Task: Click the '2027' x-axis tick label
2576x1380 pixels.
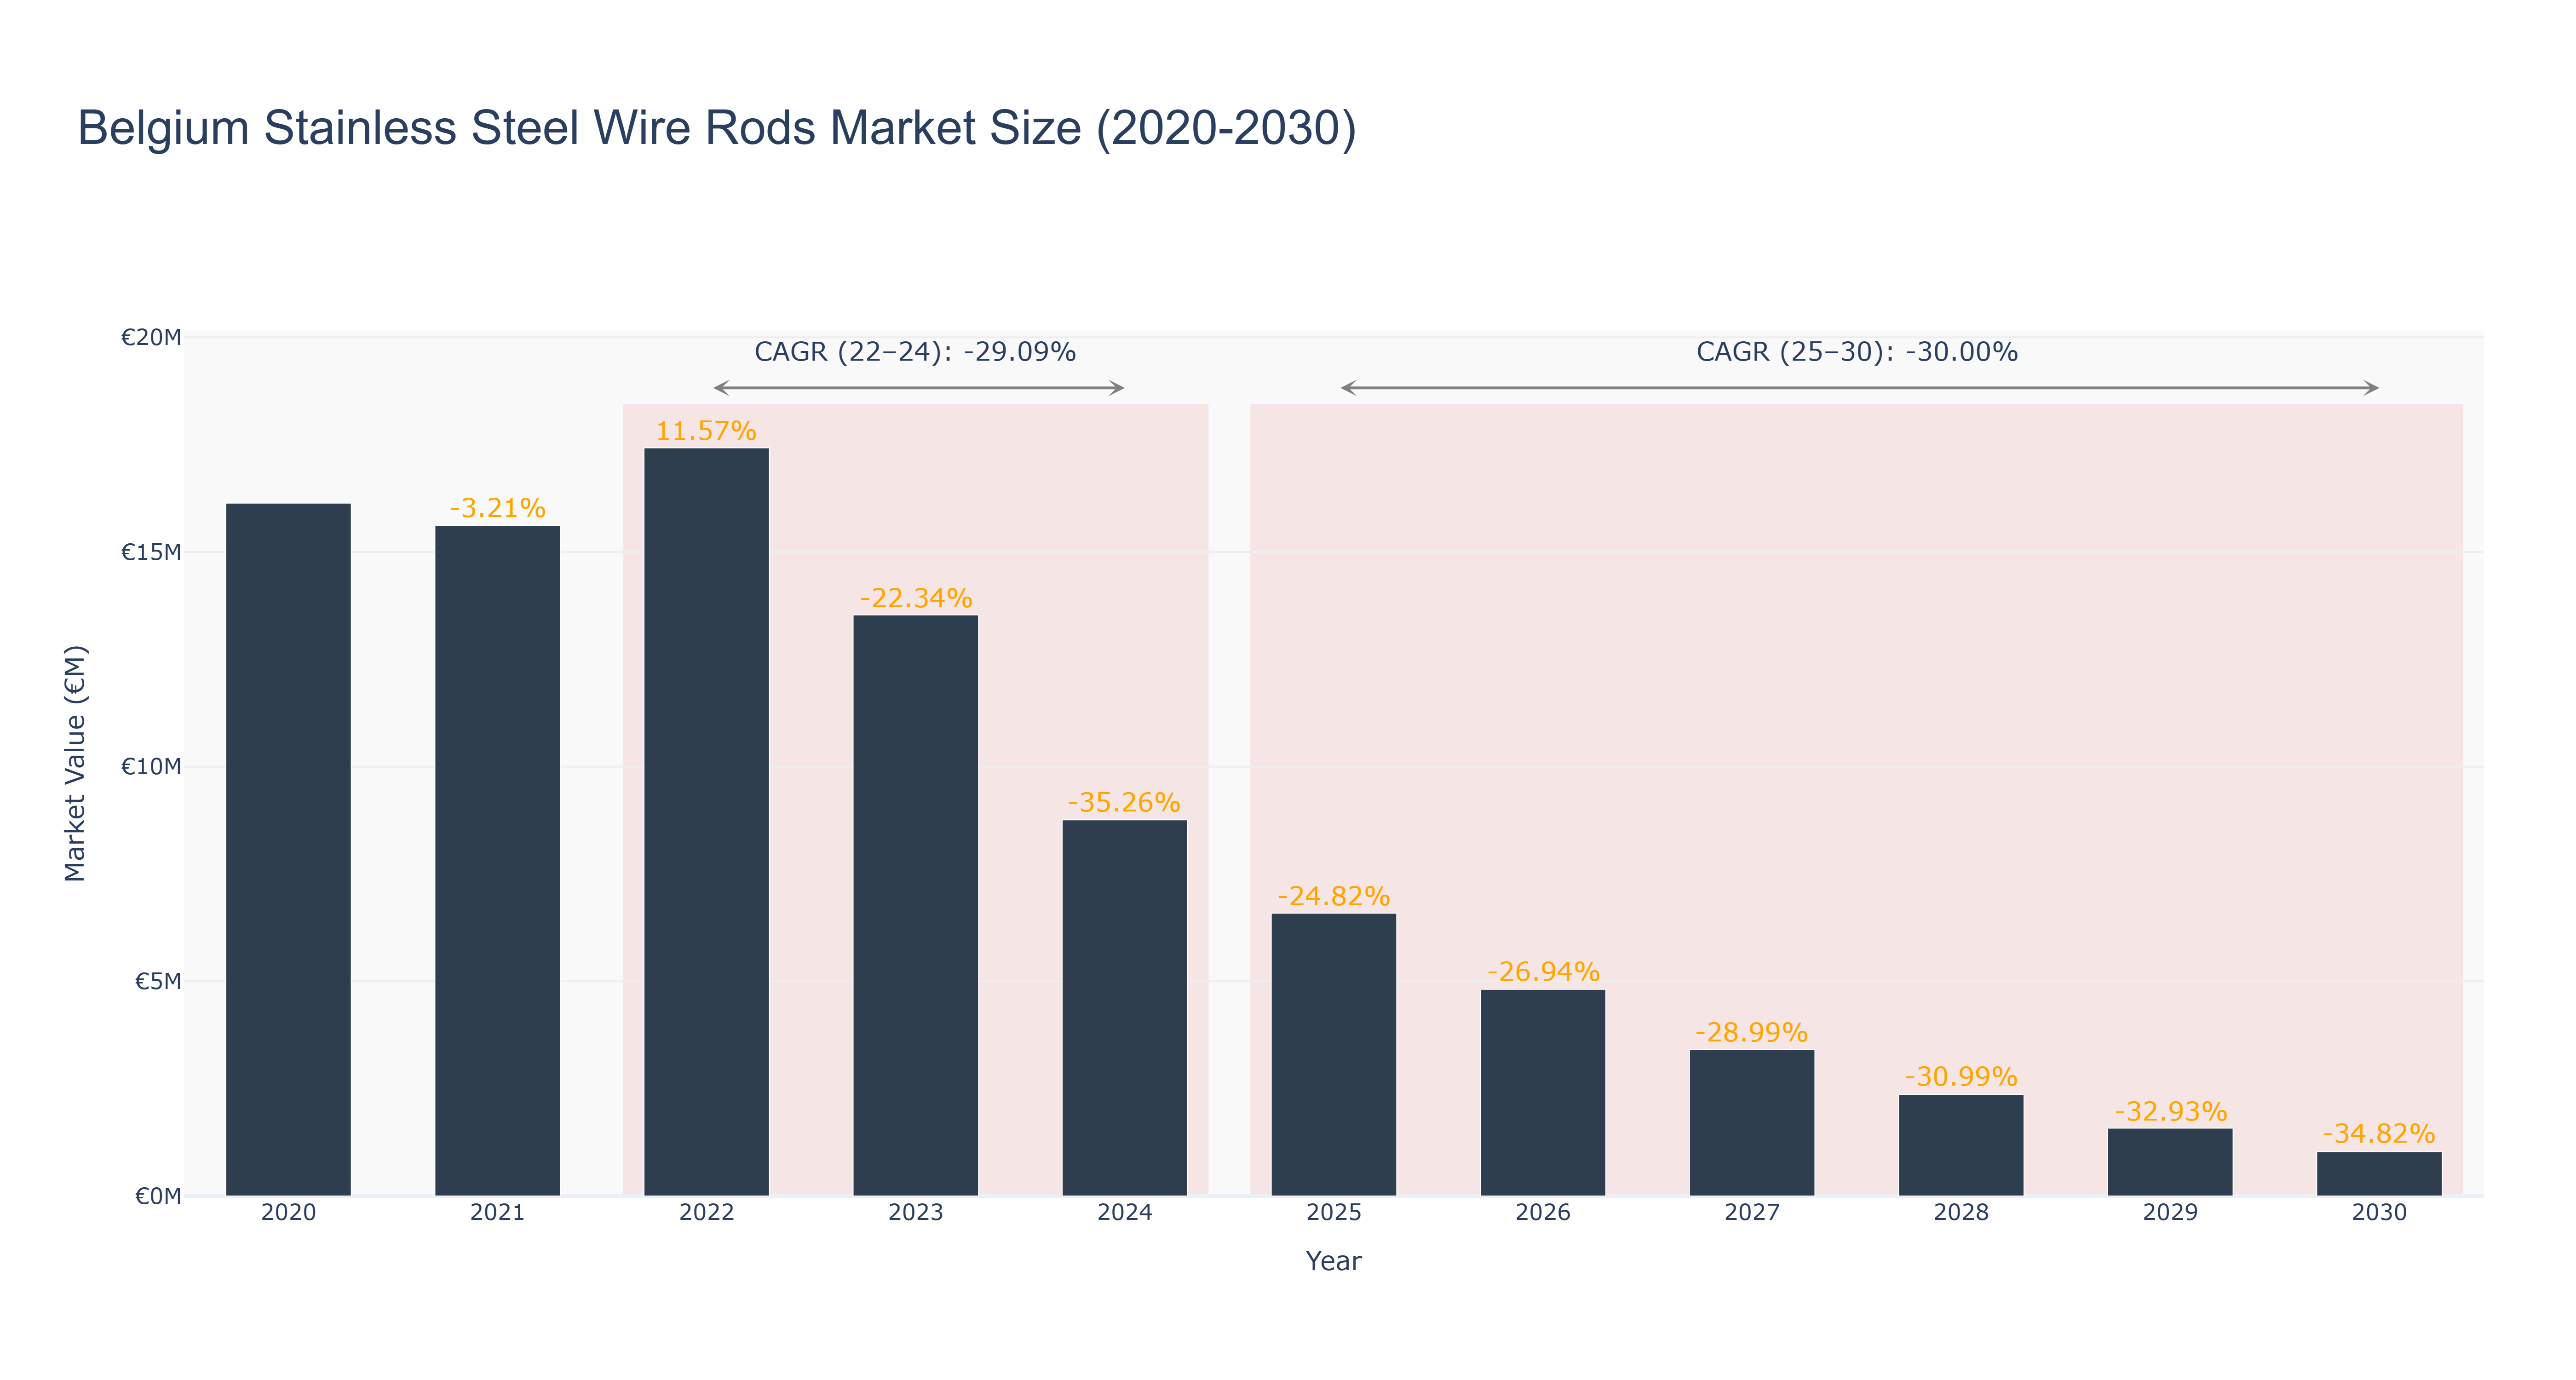Action: pos(1751,1213)
